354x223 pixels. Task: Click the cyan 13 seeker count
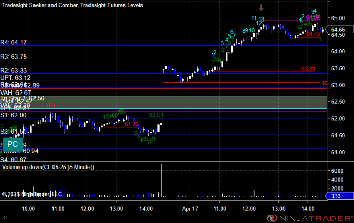(261, 19)
